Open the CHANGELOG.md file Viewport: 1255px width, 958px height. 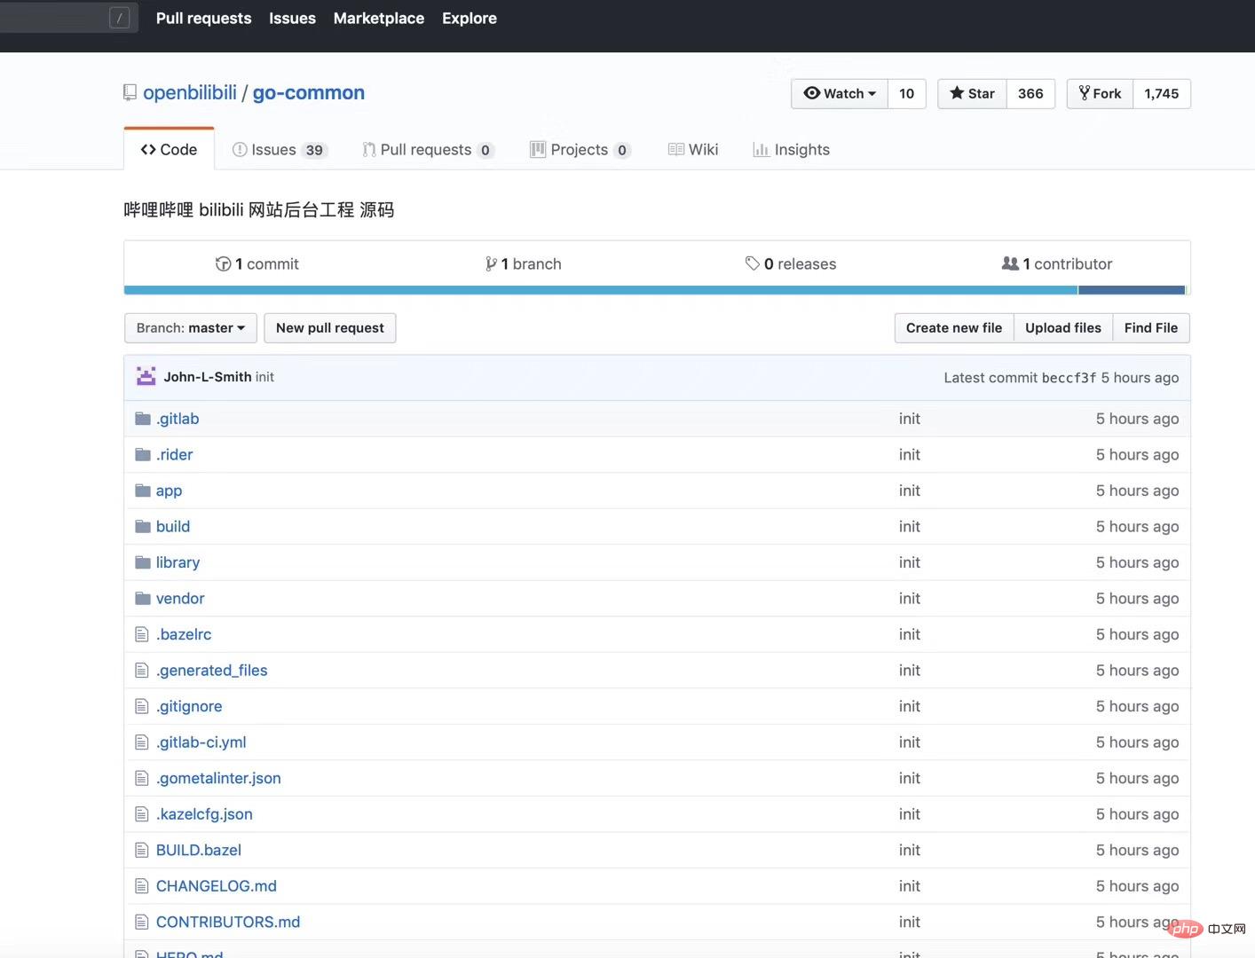pos(217,886)
